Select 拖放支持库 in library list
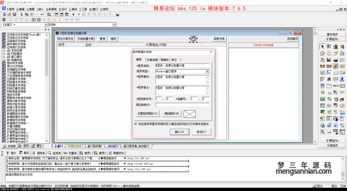 pyautogui.click(x=14, y=94)
